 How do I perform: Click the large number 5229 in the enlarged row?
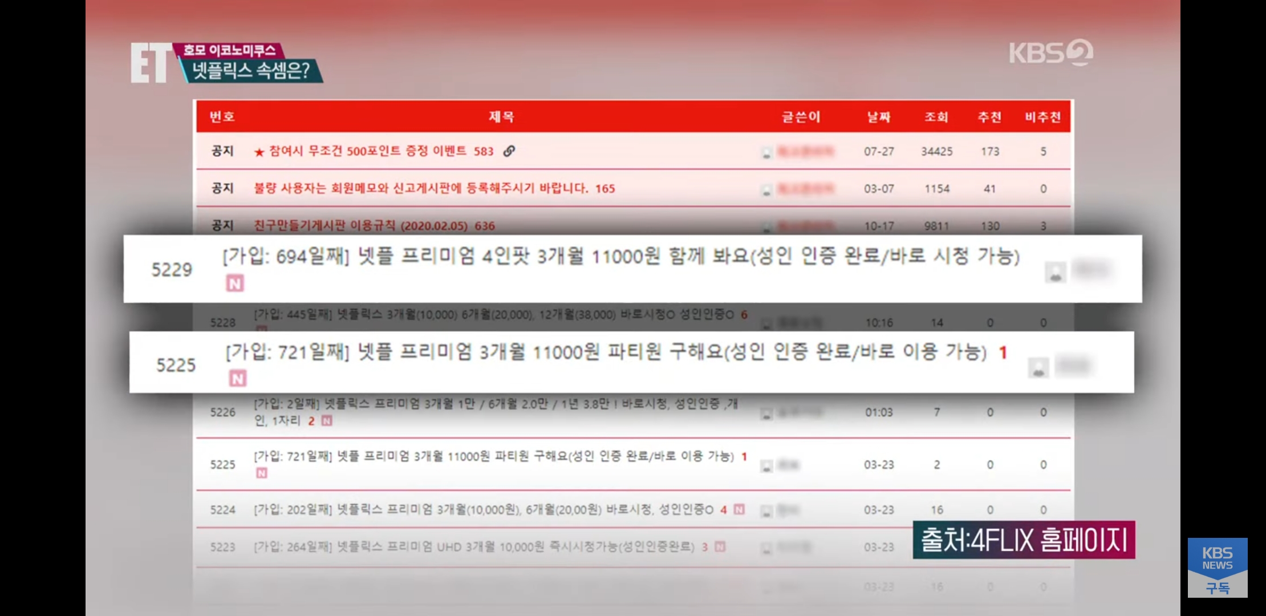click(x=172, y=269)
